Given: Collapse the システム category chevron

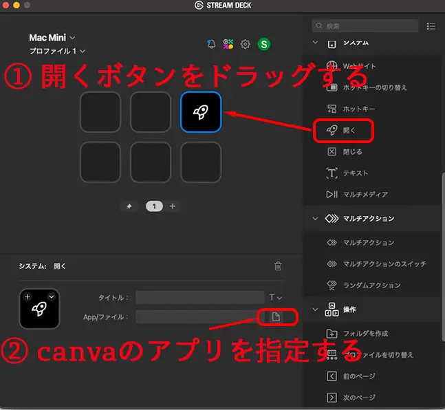Looking at the screenshot, I should 315,42.
